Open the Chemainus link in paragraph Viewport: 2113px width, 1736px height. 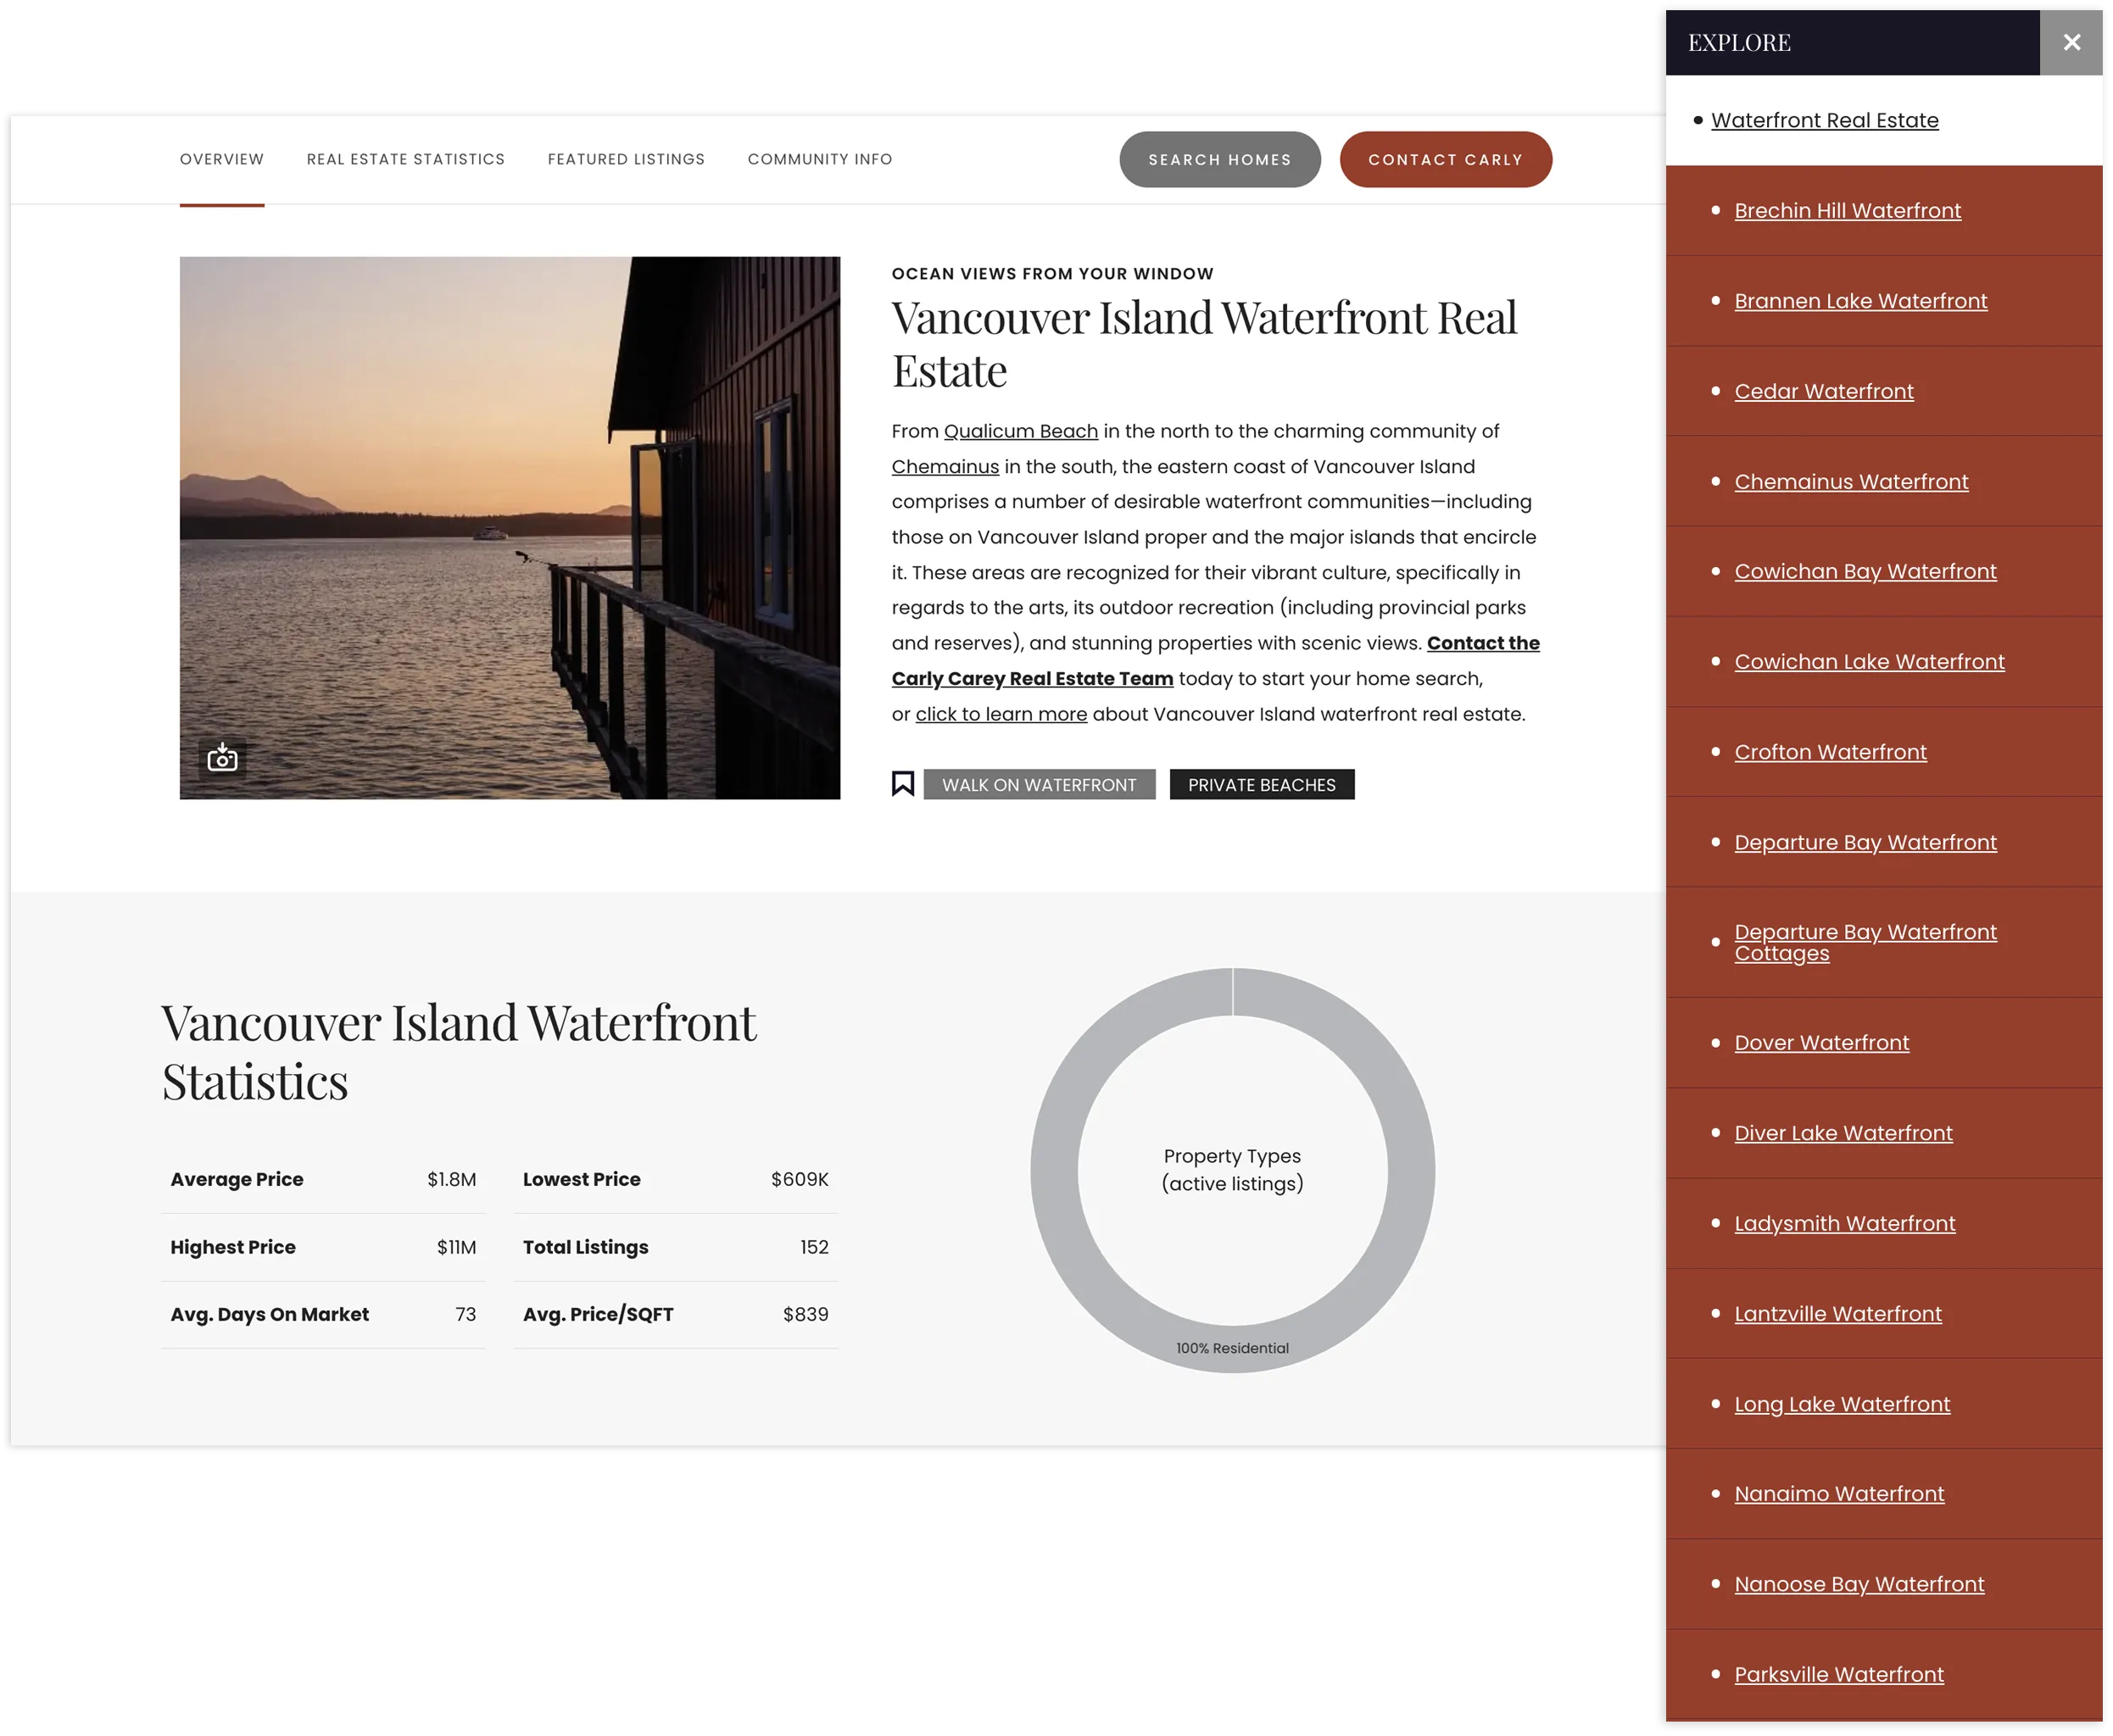(945, 467)
